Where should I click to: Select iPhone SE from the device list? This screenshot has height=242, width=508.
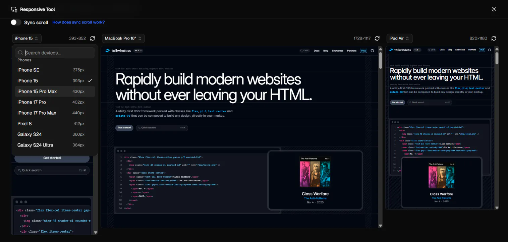(x=55, y=70)
